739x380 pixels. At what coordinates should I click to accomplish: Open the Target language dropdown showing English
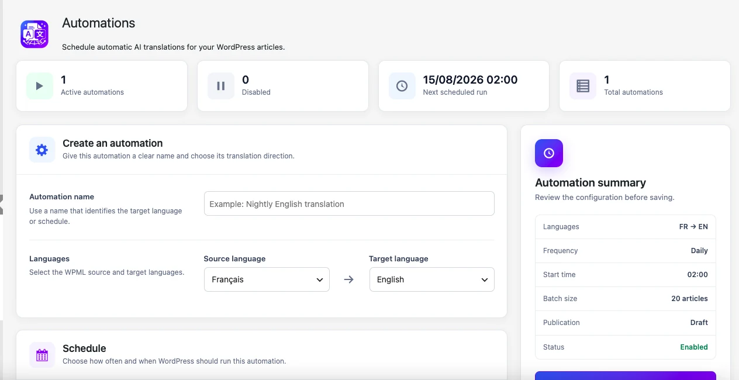(432, 279)
